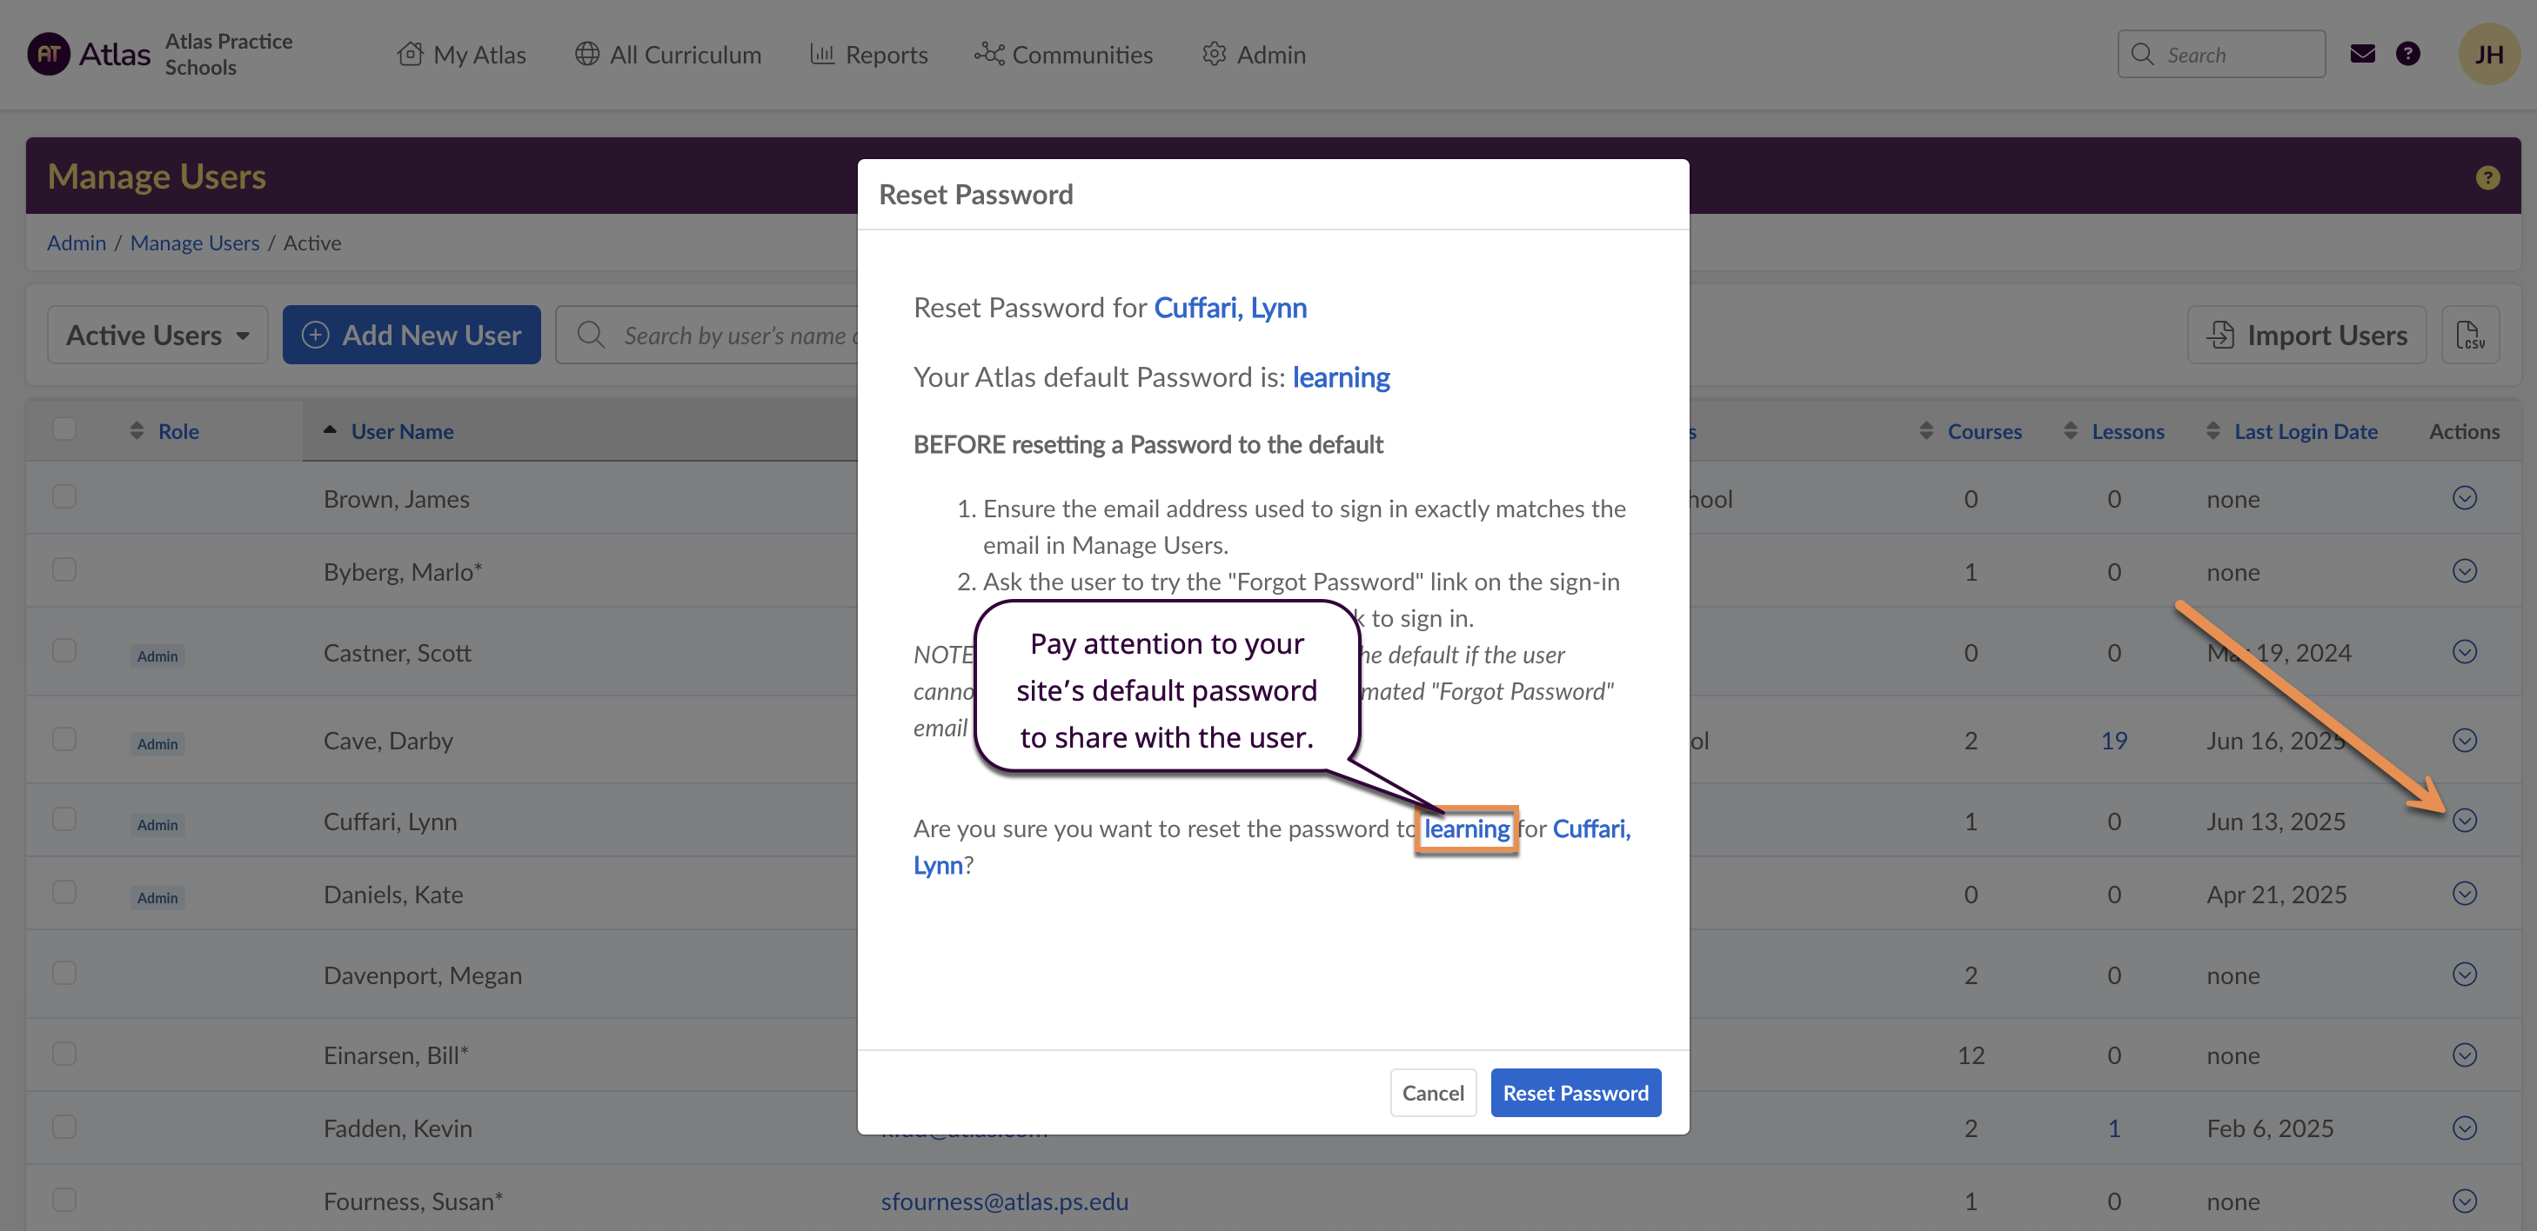Check the box for Cave, Darby
This screenshot has height=1231, width=2537.
coord(65,739)
